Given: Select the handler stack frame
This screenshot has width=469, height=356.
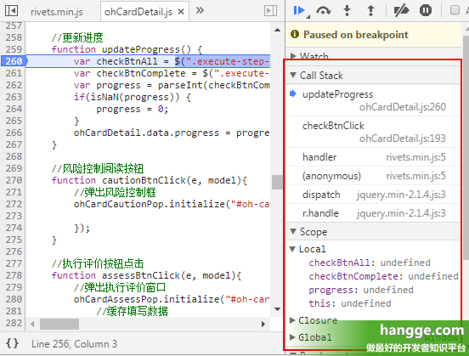Looking at the screenshot, I should pyautogui.click(x=373, y=157).
